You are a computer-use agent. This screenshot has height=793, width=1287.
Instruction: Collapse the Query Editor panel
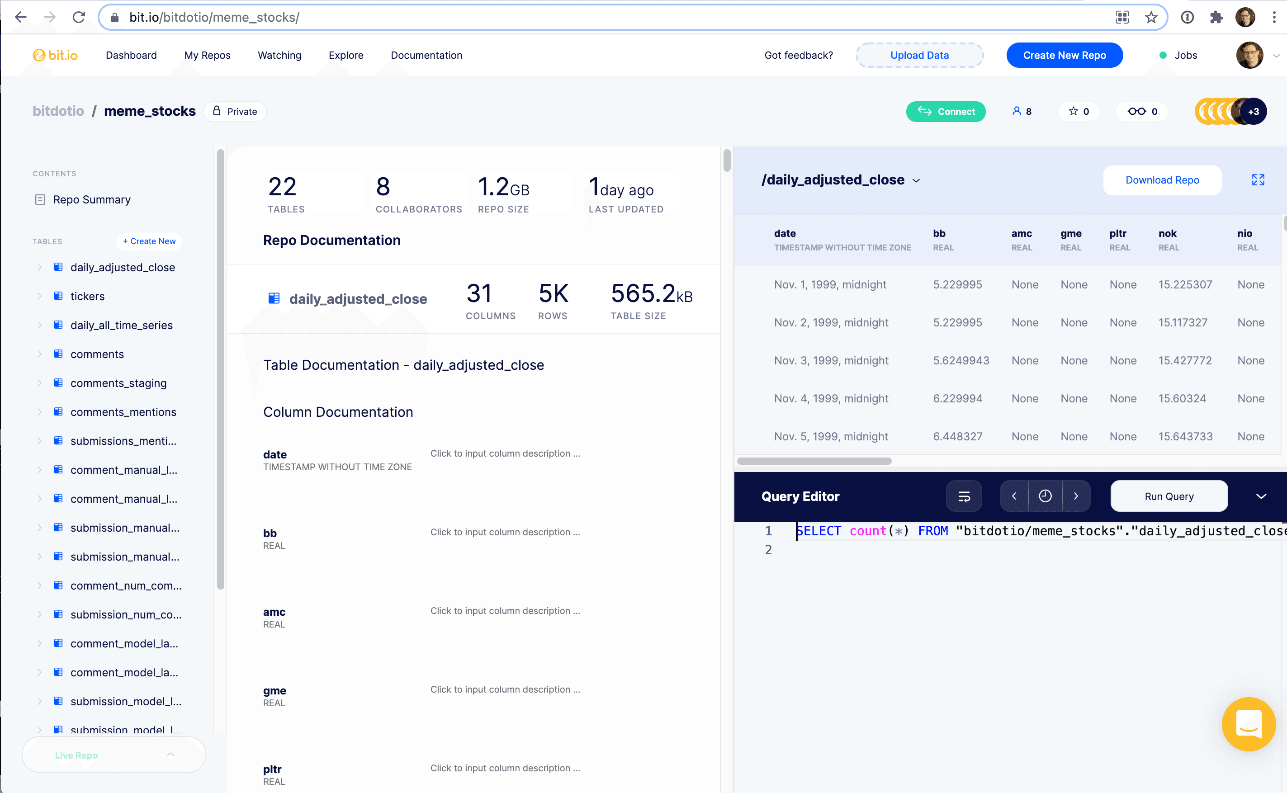point(1261,496)
